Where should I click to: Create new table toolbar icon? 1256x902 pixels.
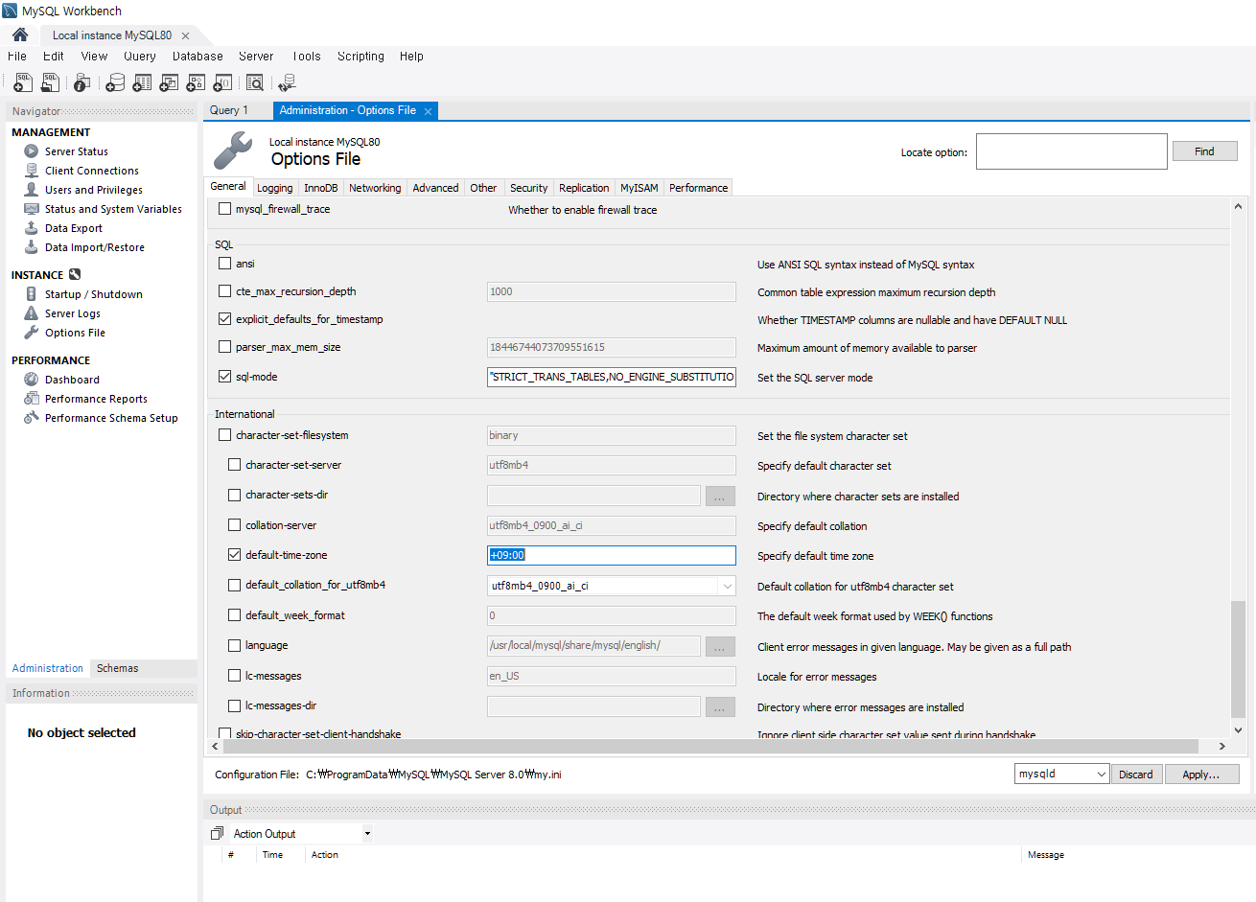[142, 83]
